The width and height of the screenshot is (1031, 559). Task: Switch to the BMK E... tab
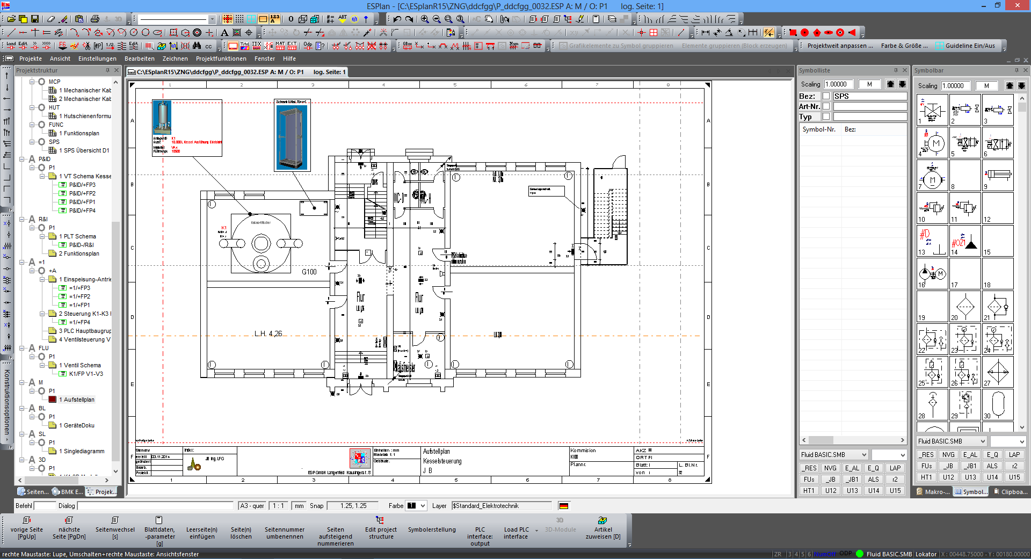coord(67,492)
